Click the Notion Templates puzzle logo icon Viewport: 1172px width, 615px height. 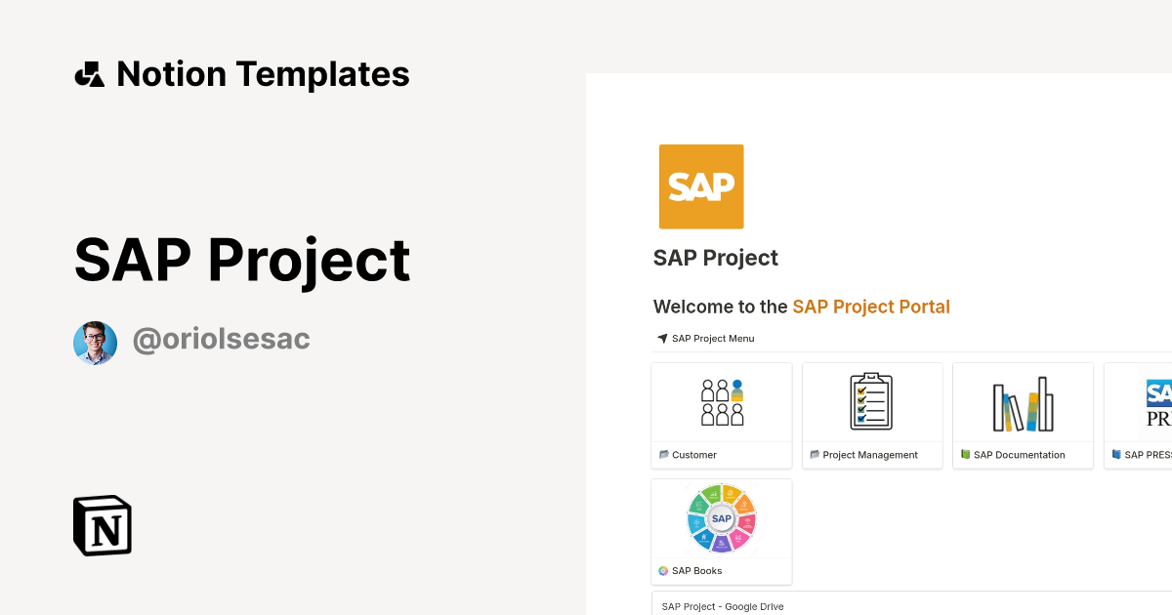[90, 74]
